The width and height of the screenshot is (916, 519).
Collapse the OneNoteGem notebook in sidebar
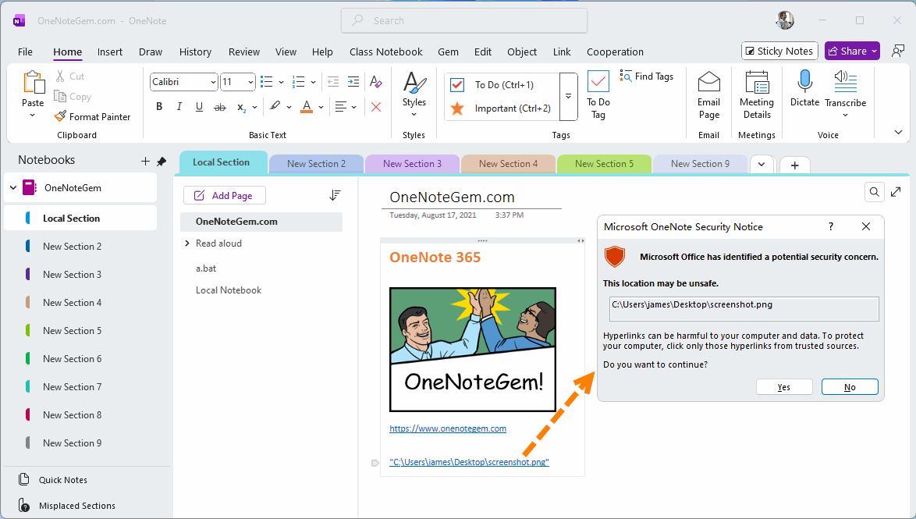click(x=12, y=187)
